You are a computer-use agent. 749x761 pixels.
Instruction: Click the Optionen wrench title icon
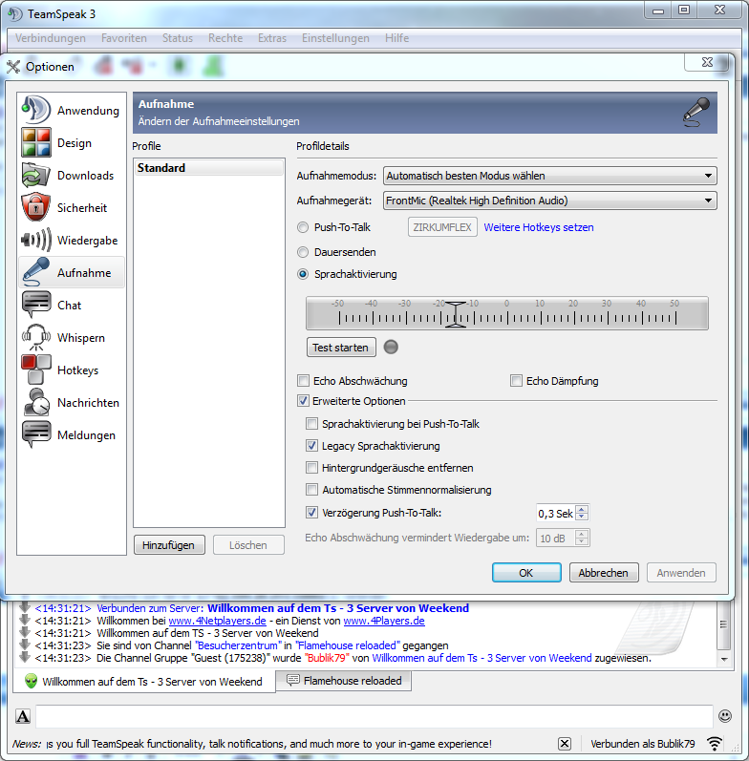coord(13,67)
